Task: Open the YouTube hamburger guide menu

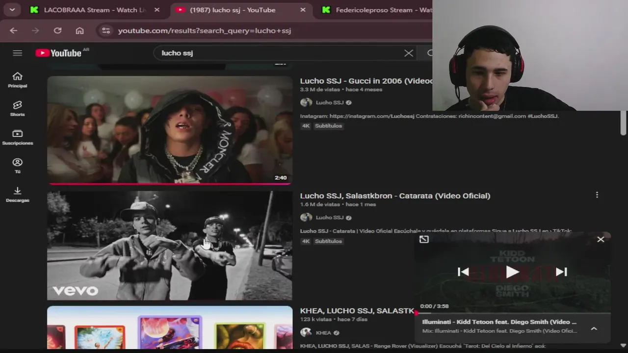Action: (x=18, y=53)
